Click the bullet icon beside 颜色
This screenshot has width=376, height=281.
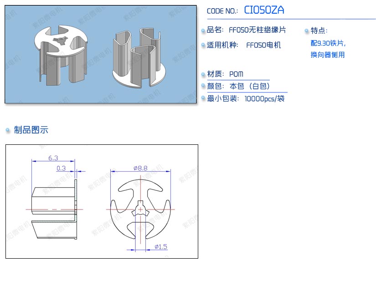tap(203, 87)
